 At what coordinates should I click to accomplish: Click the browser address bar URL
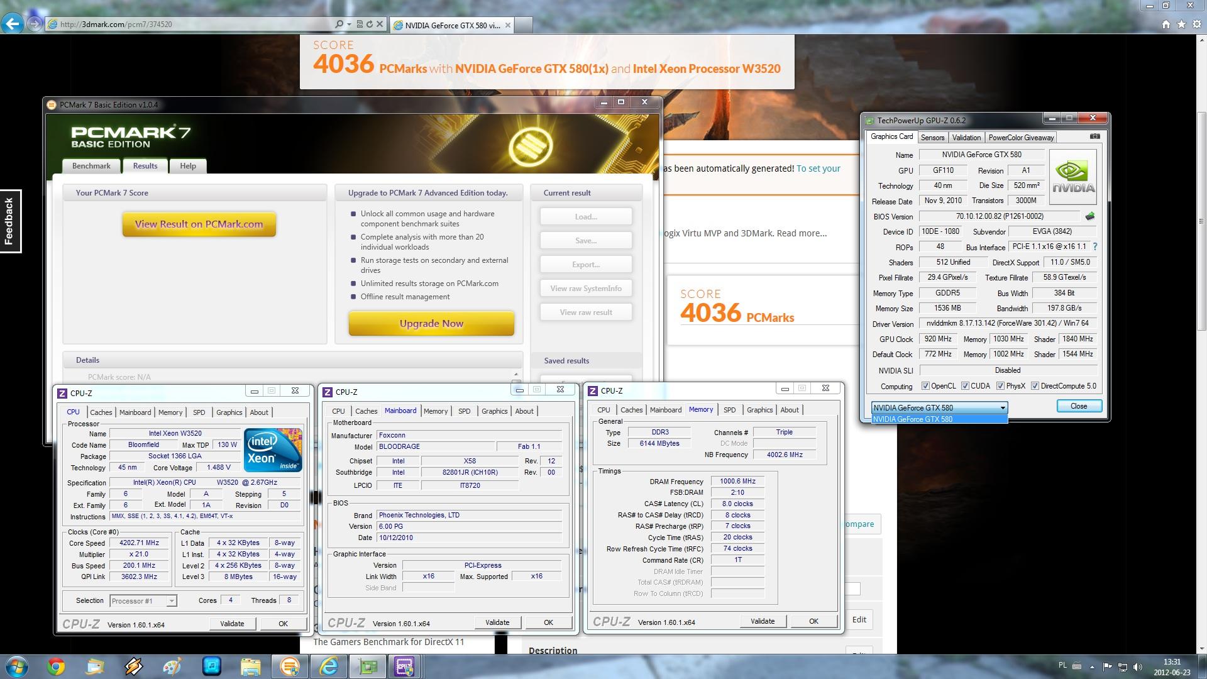coord(116,24)
